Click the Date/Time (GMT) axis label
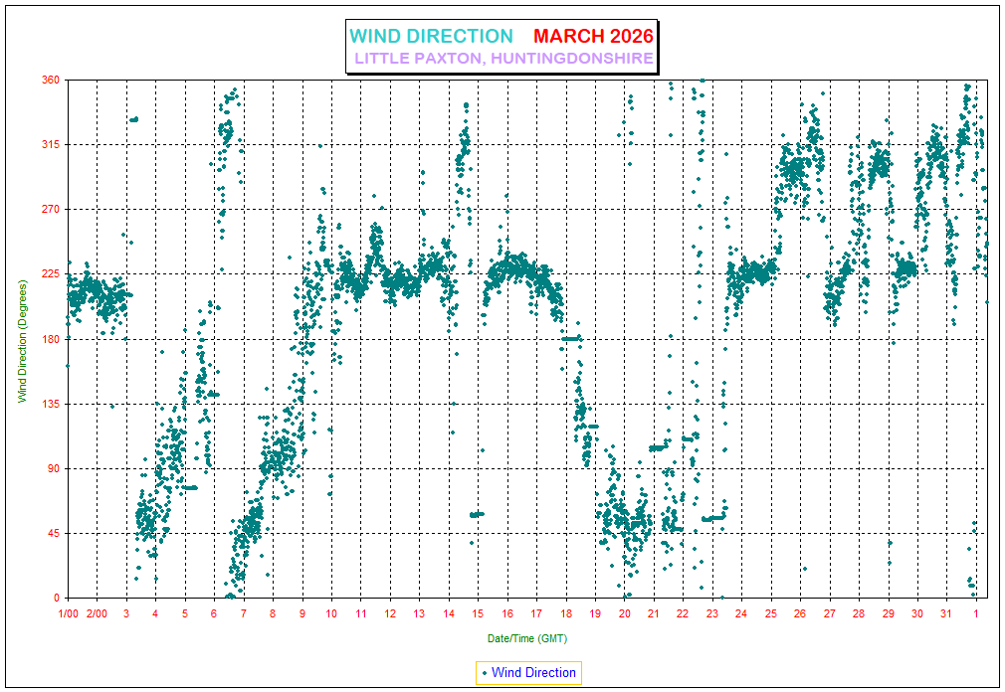The width and height of the screenshot is (1005, 692). (527, 637)
